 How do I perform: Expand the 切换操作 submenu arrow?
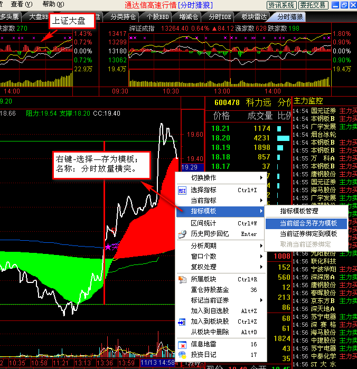click(x=261, y=178)
